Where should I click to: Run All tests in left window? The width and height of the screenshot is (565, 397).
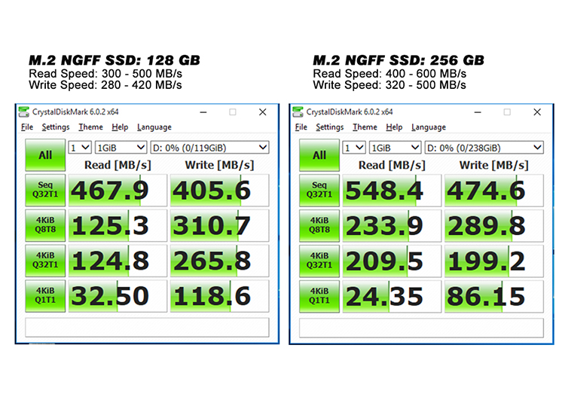(45, 155)
